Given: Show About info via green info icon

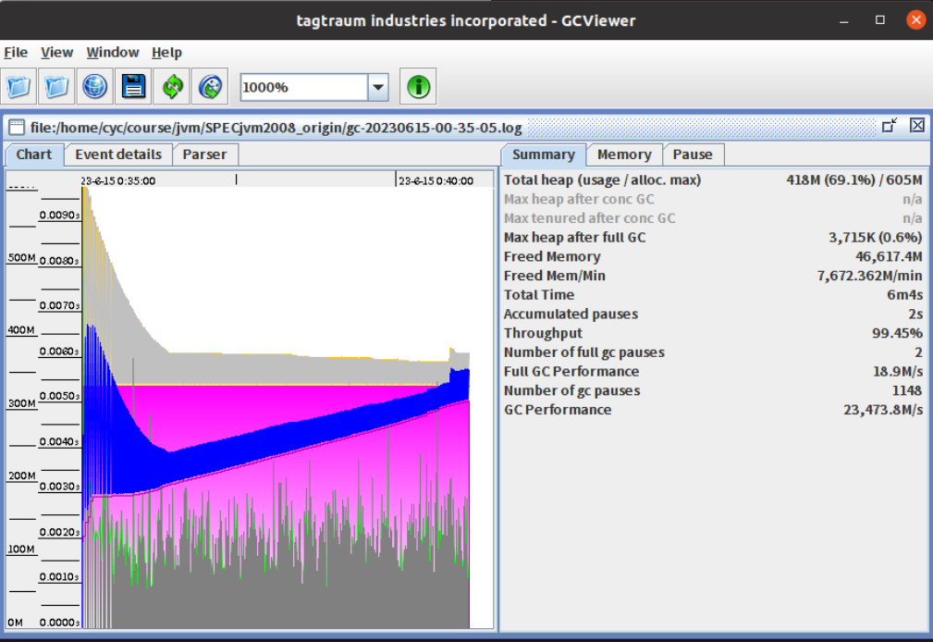Looking at the screenshot, I should pos(418,87).
